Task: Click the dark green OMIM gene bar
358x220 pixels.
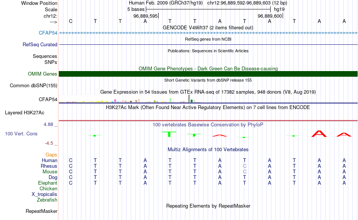Action: pyautogui.click(x=208, y=74)
